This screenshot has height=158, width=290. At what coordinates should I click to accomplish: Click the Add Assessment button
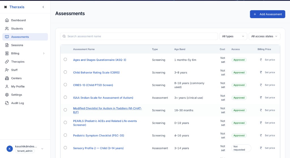pos(267,14)
